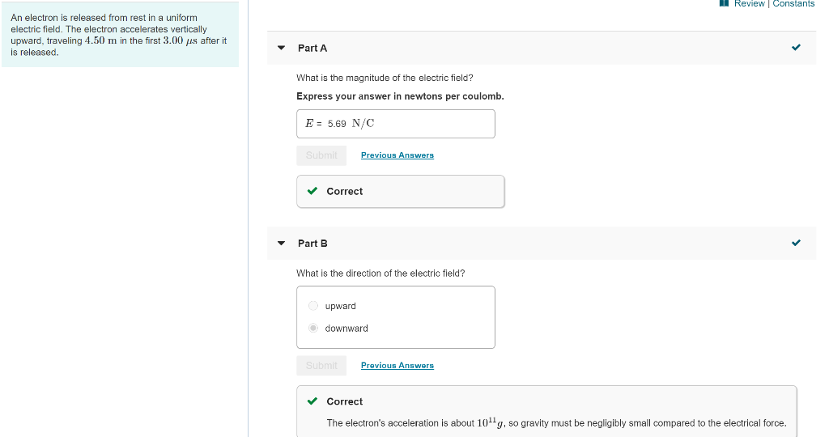Open Previous Answers for Part A
829x437 pixels.
pos(397,155)
